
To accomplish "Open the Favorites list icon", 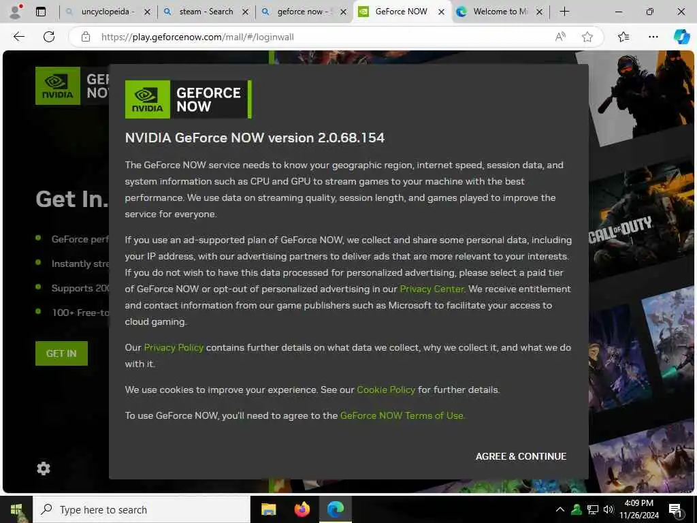I will point(623,37).
